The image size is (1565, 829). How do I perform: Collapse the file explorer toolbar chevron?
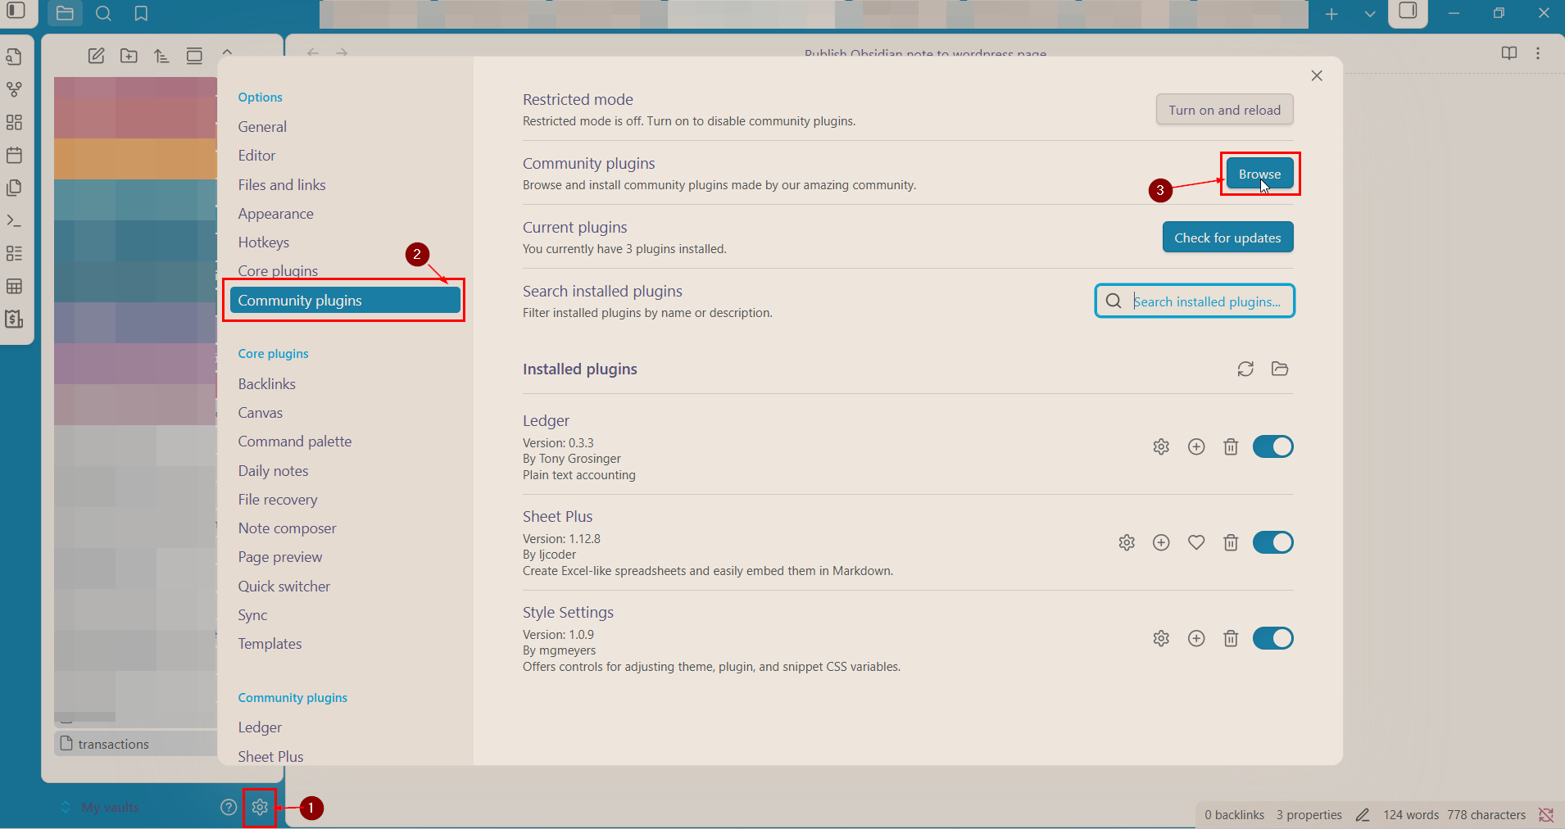[227, 53]
